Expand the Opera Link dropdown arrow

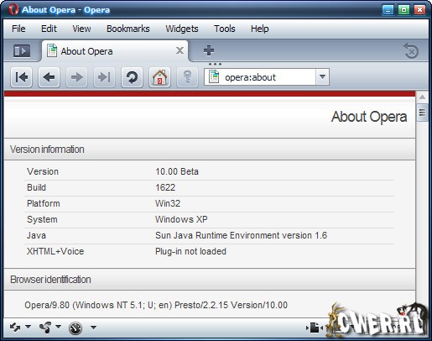coord(28,327)
